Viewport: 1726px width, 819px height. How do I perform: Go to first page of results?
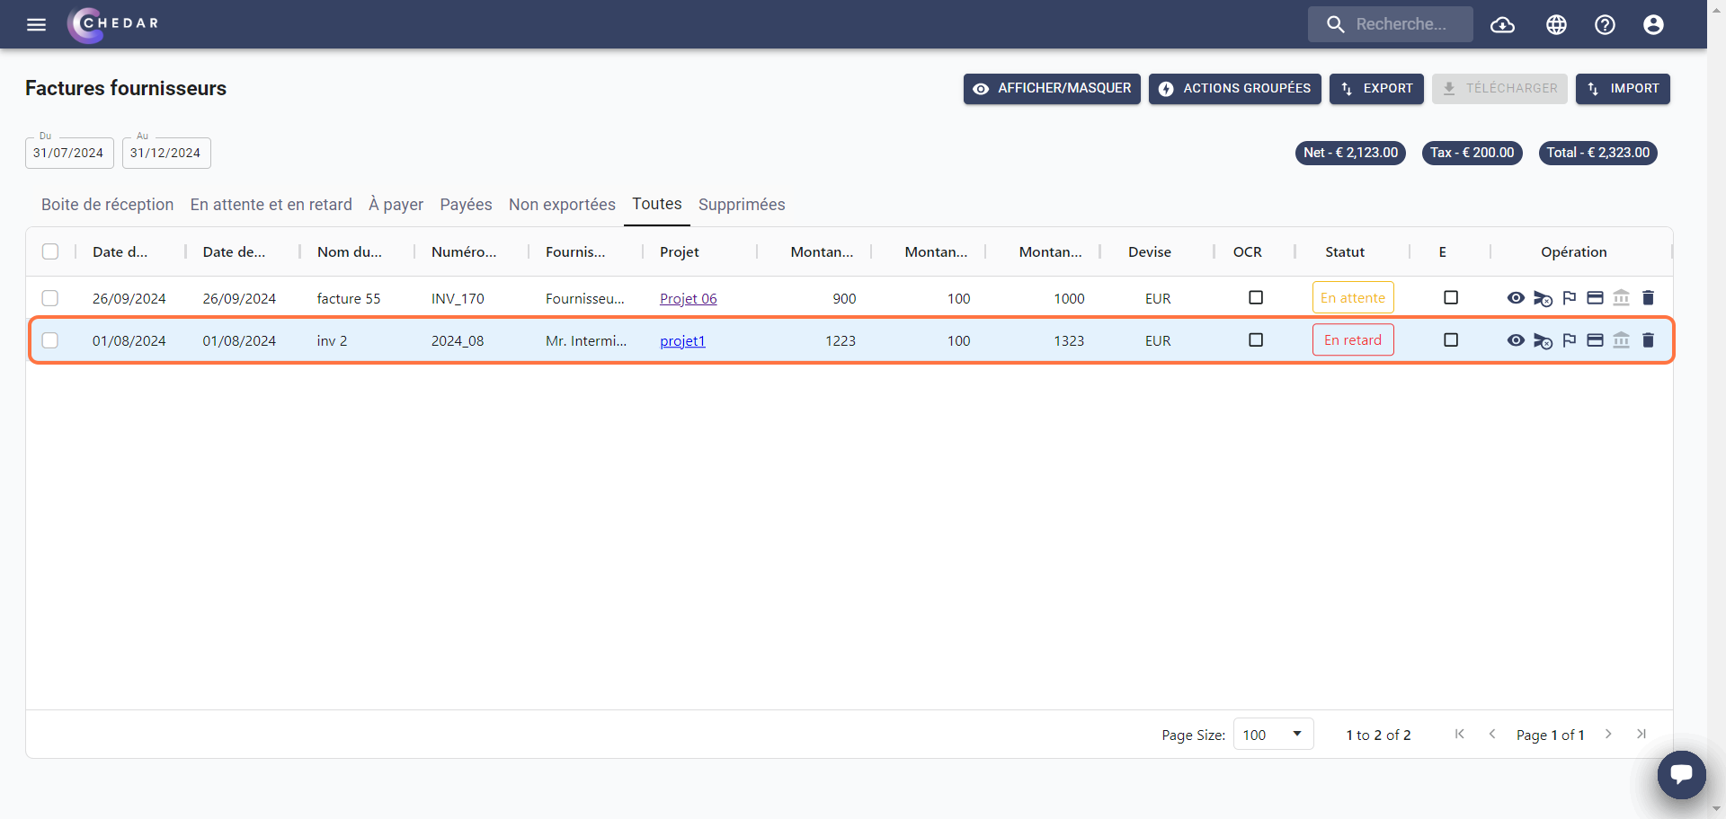coord(1460,735)
